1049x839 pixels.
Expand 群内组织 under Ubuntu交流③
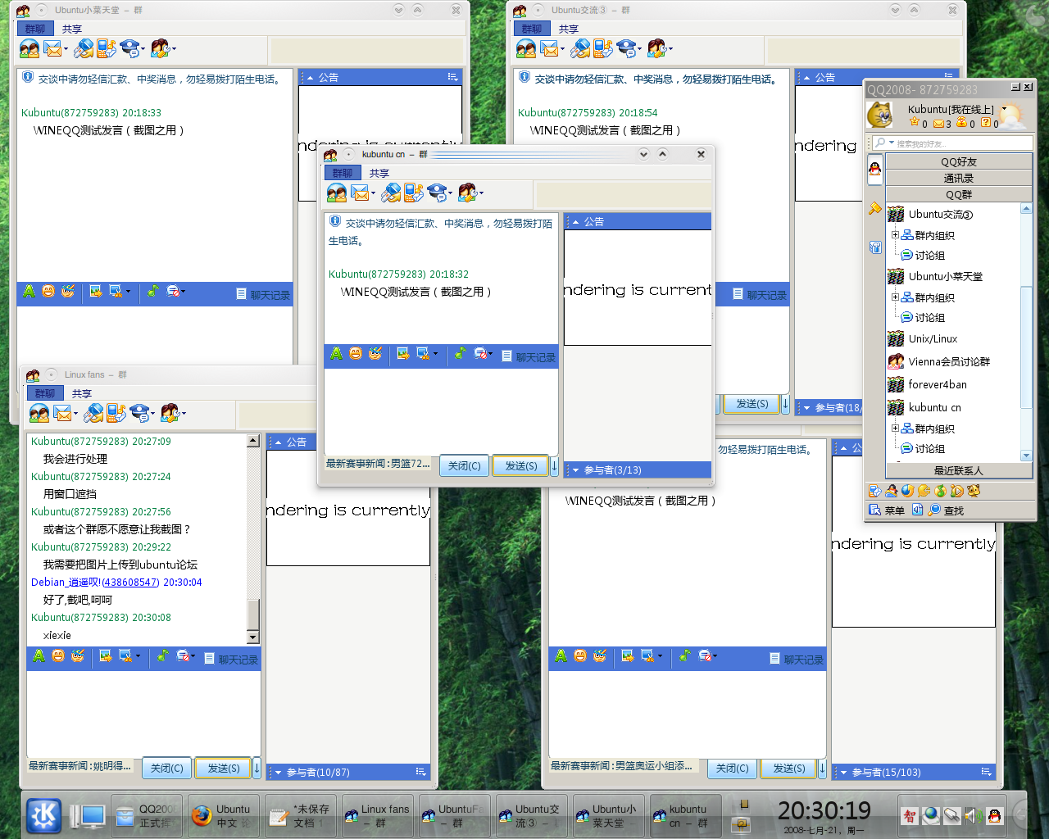click(x=896, y=235)
